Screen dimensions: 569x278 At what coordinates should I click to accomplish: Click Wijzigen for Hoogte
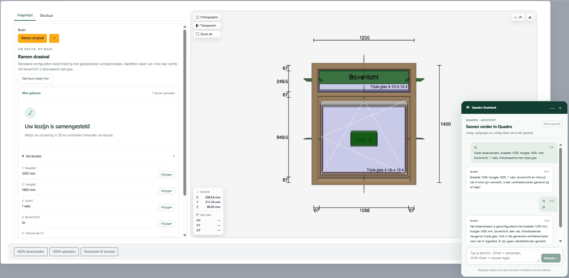click(166, 191)
